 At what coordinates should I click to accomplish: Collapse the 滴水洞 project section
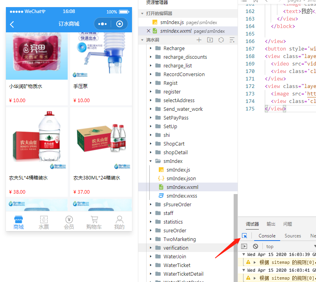click(x=142, y=40)
